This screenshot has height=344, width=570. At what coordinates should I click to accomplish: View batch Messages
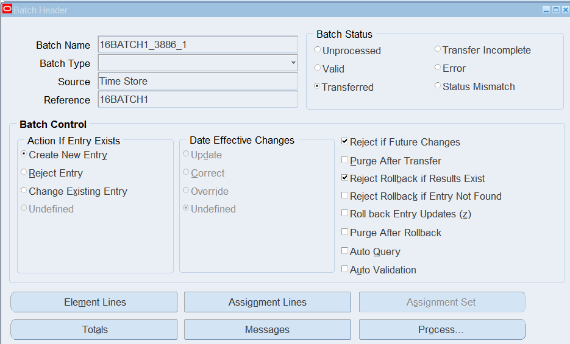(x=267, y=329)
